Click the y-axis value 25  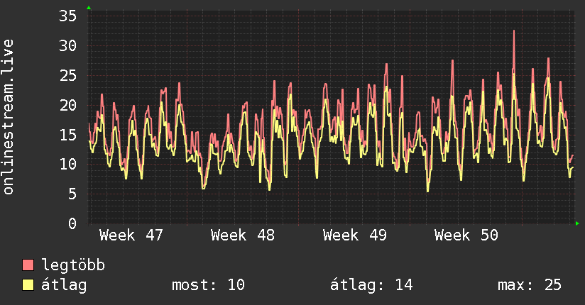tap(68, 76)
